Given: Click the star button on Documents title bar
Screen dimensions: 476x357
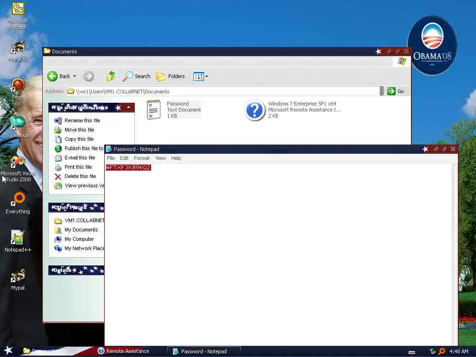Looking at the screenshot, I should (x=378, y=51).
